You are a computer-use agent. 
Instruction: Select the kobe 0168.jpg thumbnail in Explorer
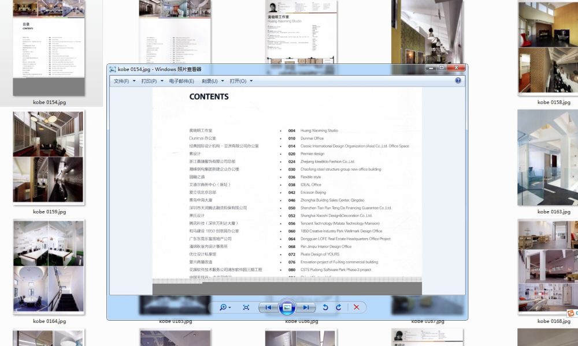pos(548,266)
